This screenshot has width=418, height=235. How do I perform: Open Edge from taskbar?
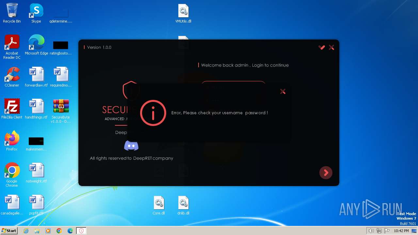pyautogui.click(x=70, y=231)
